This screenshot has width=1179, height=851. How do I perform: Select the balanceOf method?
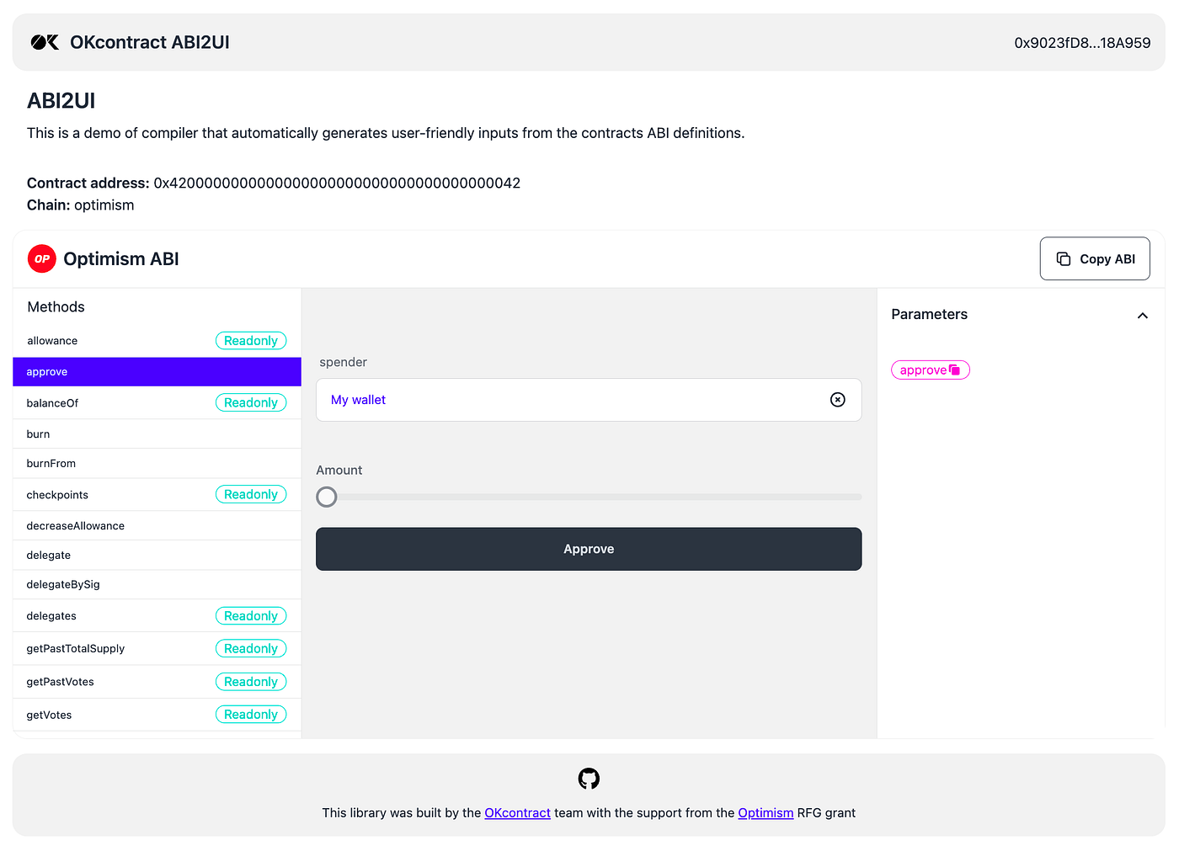point(157,403)
